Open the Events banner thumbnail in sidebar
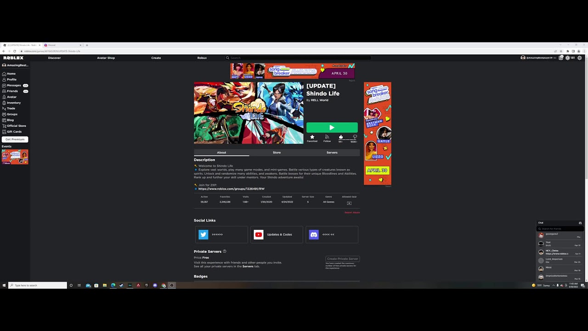588x331 pixels. 15,157
